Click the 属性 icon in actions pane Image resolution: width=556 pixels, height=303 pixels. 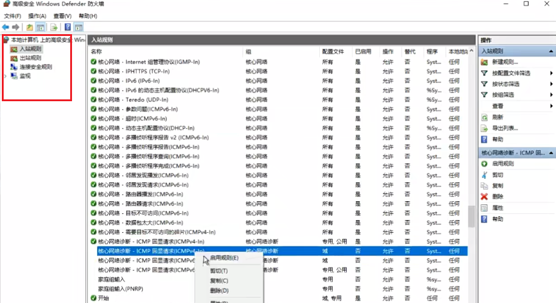point(484,208)
